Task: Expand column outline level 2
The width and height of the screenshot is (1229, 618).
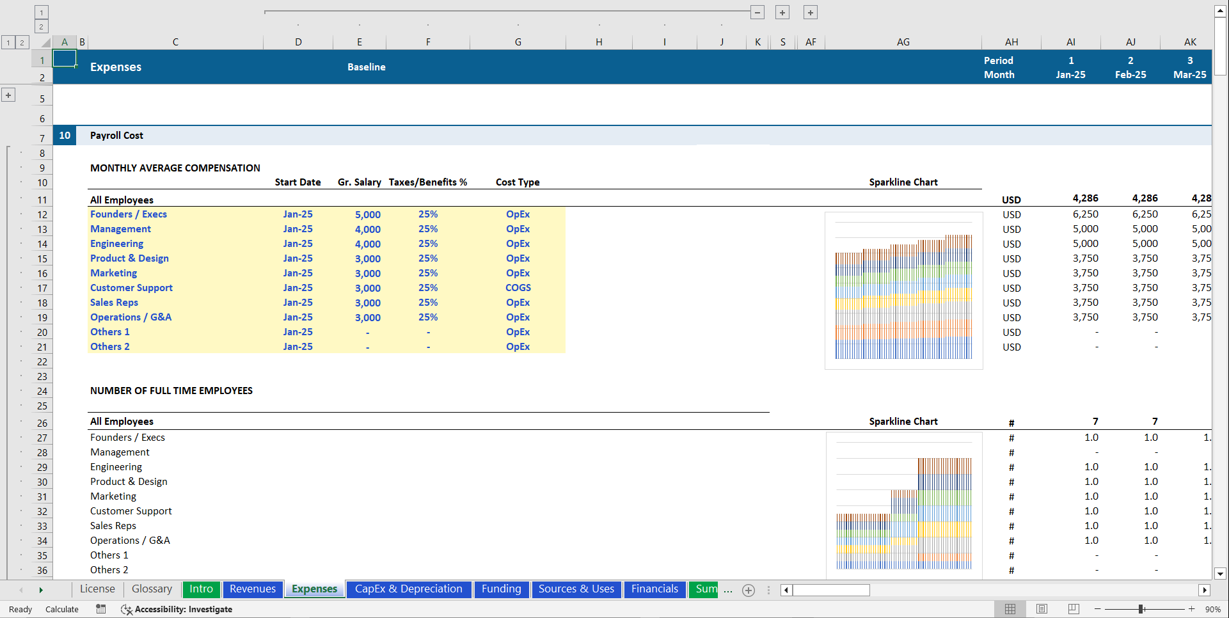Action: (x=41, y=26)
